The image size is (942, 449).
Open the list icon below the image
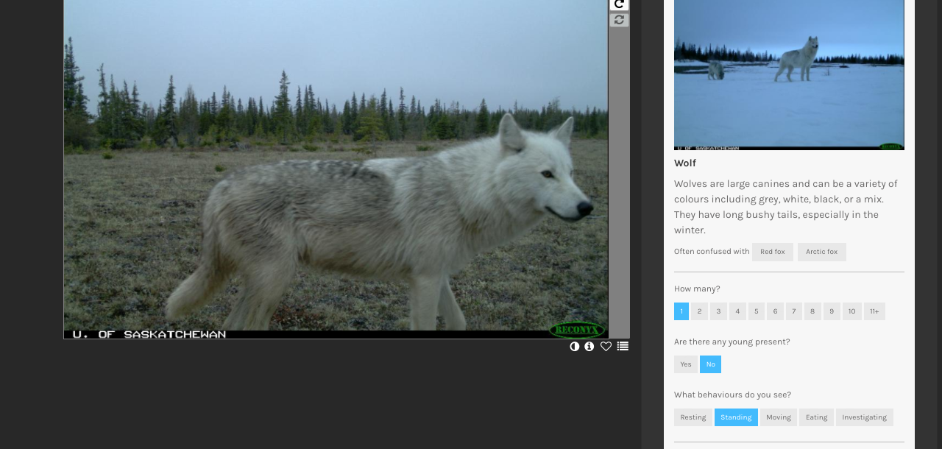tap(623, 346)
